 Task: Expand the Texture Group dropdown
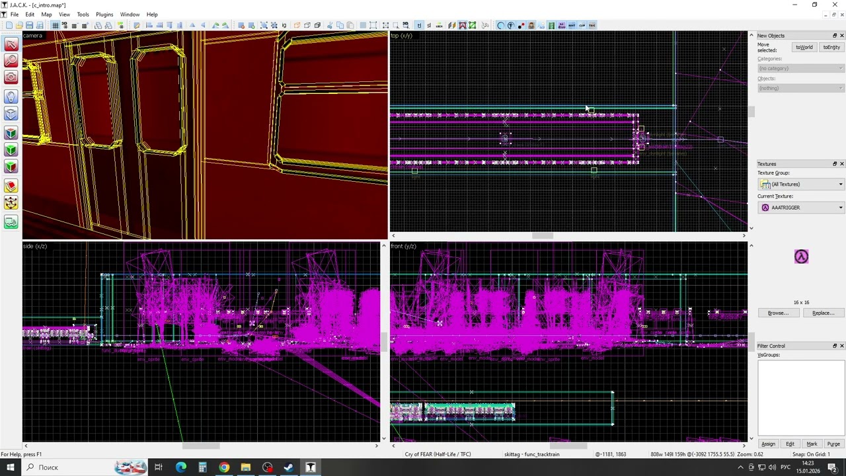point(801,184)
